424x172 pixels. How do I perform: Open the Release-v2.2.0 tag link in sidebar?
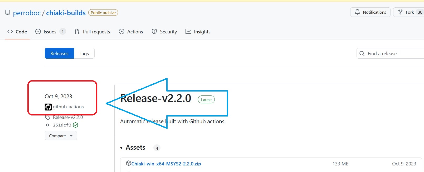(68, 117)
